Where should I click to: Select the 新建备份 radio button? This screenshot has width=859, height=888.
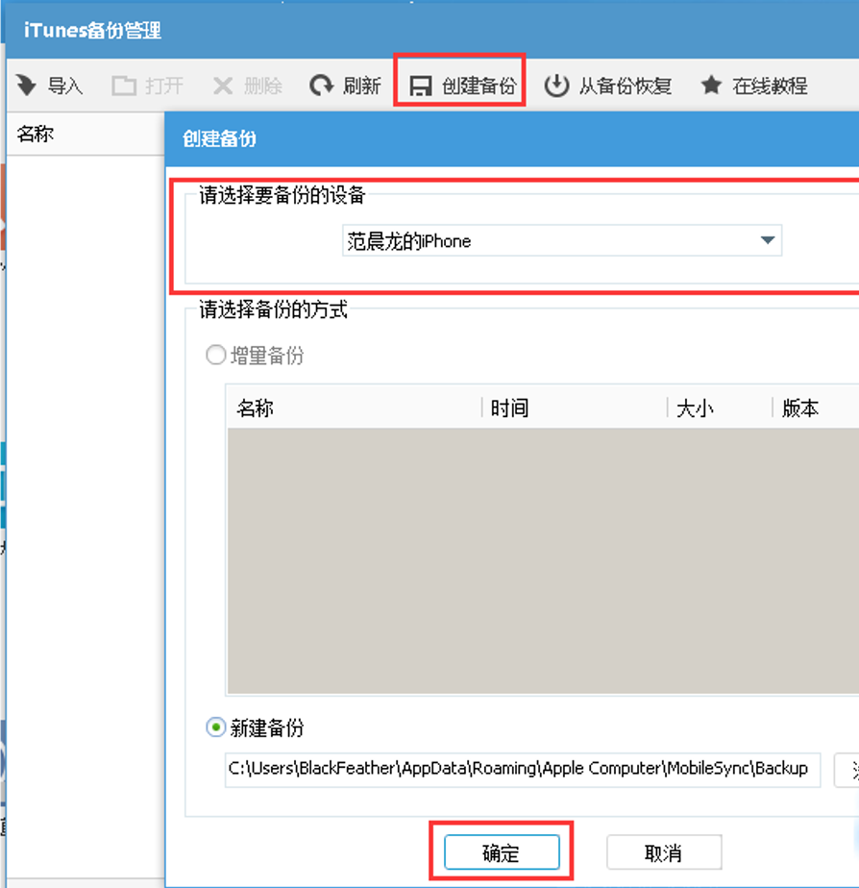[216, 728]
